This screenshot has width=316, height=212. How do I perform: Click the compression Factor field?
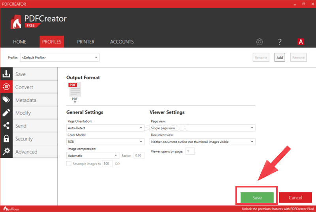139,155
